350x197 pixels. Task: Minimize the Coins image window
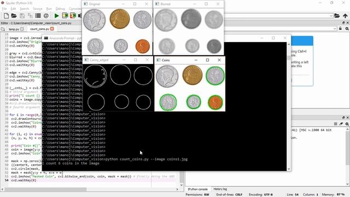click(196, 60)
